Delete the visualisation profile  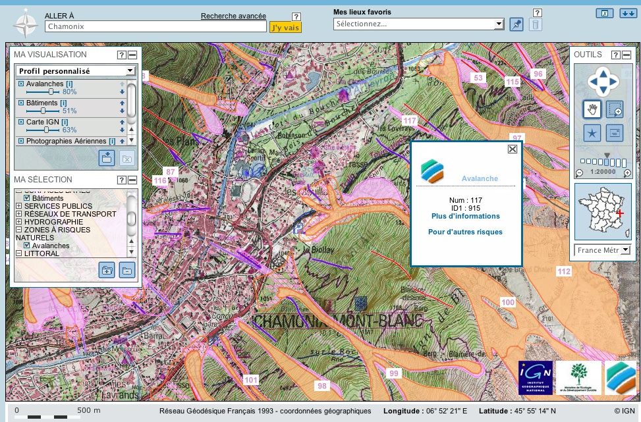click(x=126, y=158)
